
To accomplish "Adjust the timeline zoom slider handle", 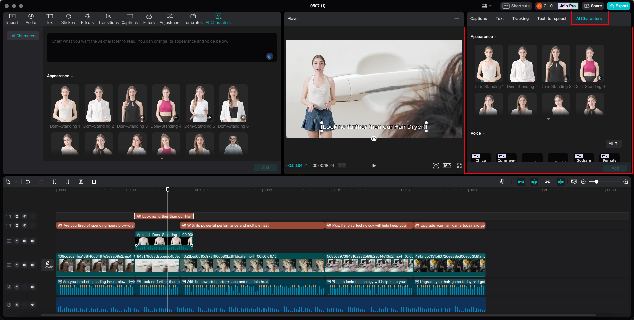I will click(x=596, y=182).
